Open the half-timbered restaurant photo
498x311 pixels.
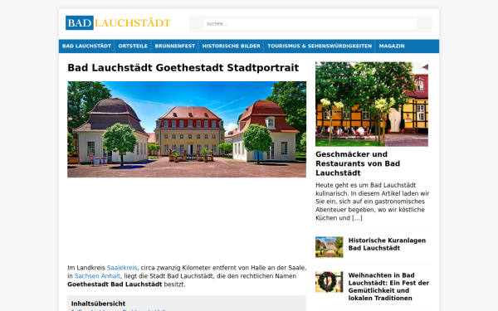(x=372, y=104)
